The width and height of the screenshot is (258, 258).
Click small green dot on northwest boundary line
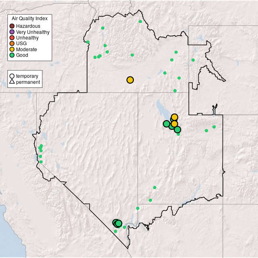(x=88, y=42)
